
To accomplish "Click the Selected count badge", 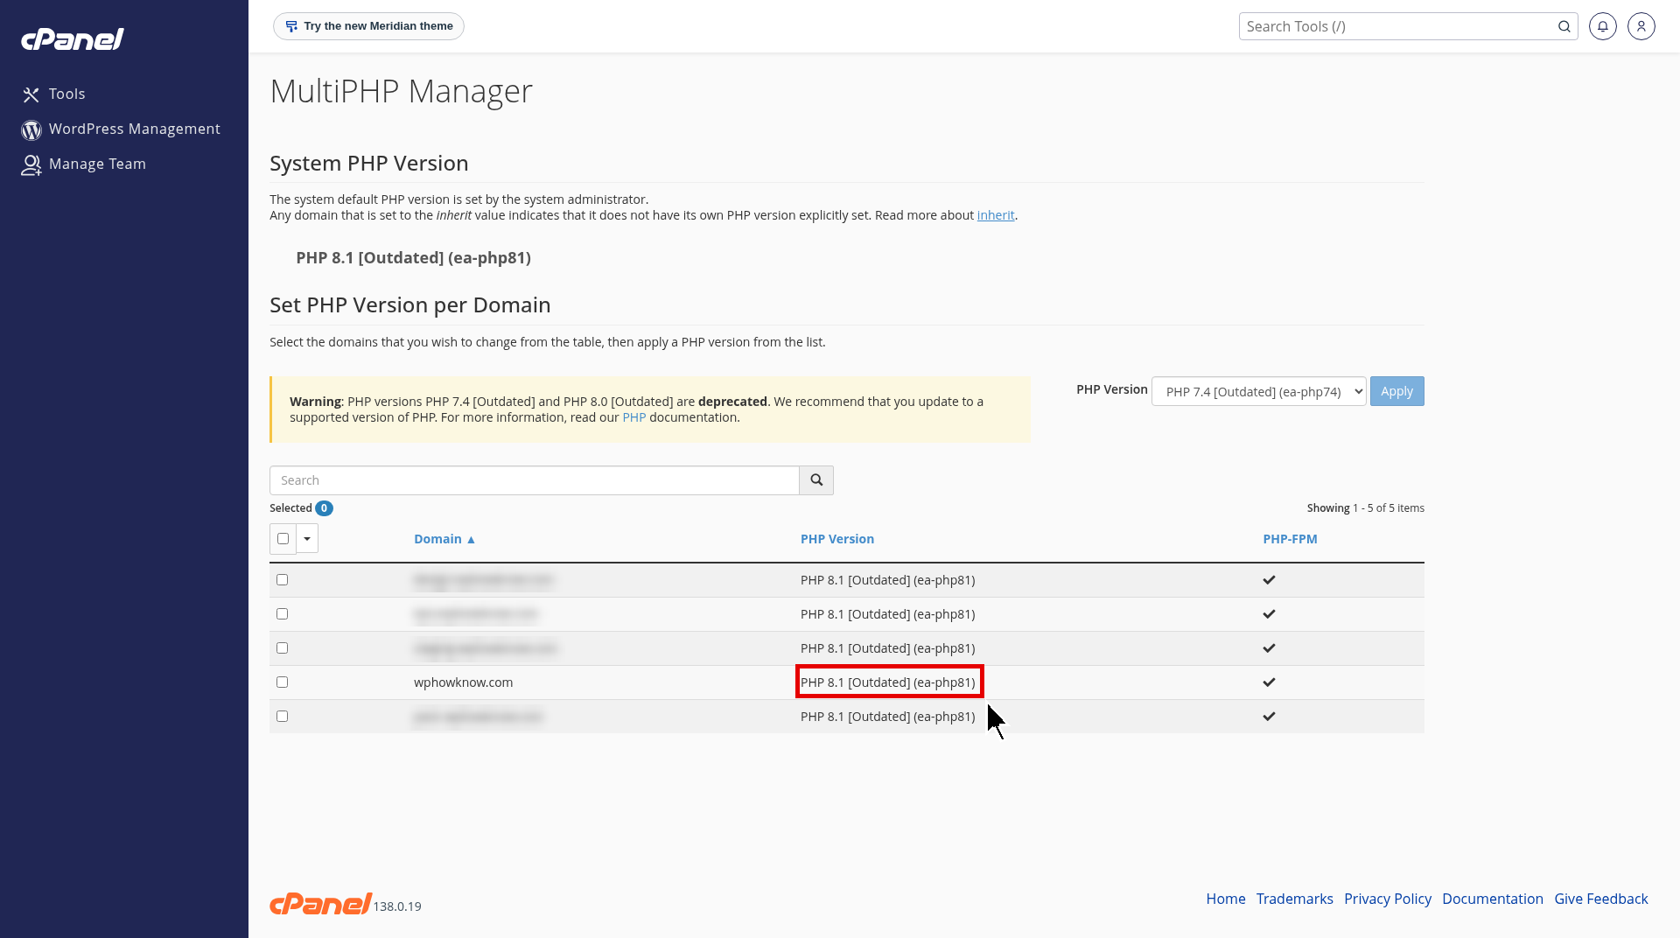I will (x=324, y=508).
